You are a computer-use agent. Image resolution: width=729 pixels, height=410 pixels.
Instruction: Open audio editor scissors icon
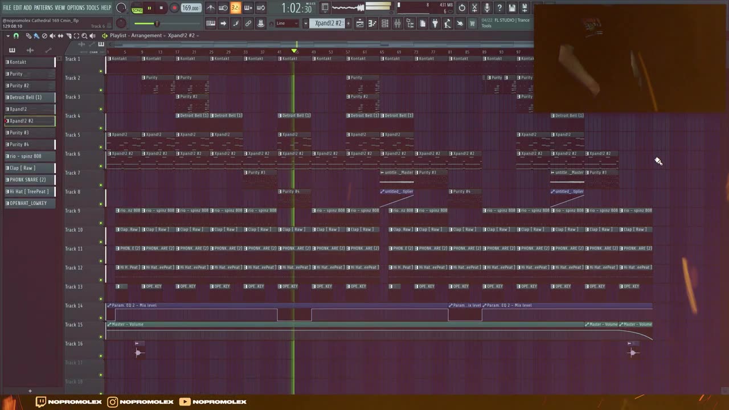474,8
